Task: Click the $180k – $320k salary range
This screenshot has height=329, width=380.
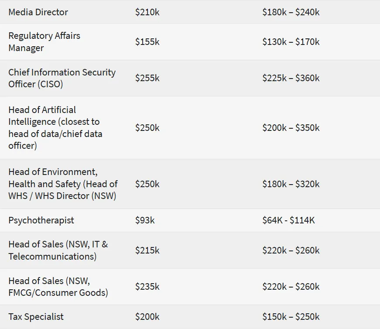Action: tap(291, 184)
